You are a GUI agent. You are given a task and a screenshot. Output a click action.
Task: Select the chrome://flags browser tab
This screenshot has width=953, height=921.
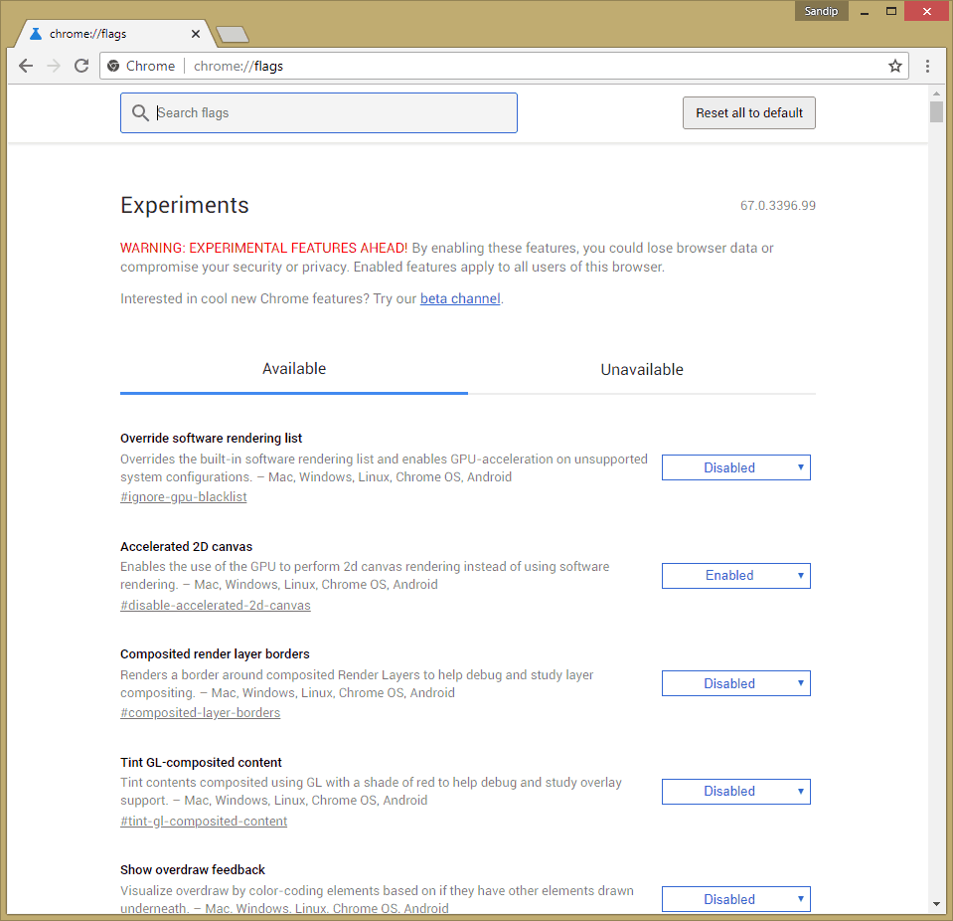(x=115, y=34)
